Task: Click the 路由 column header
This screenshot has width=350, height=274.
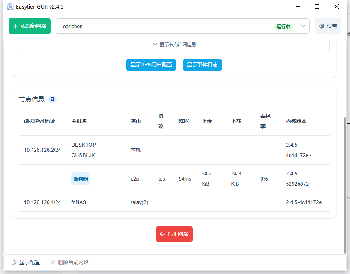Action: 136,121
